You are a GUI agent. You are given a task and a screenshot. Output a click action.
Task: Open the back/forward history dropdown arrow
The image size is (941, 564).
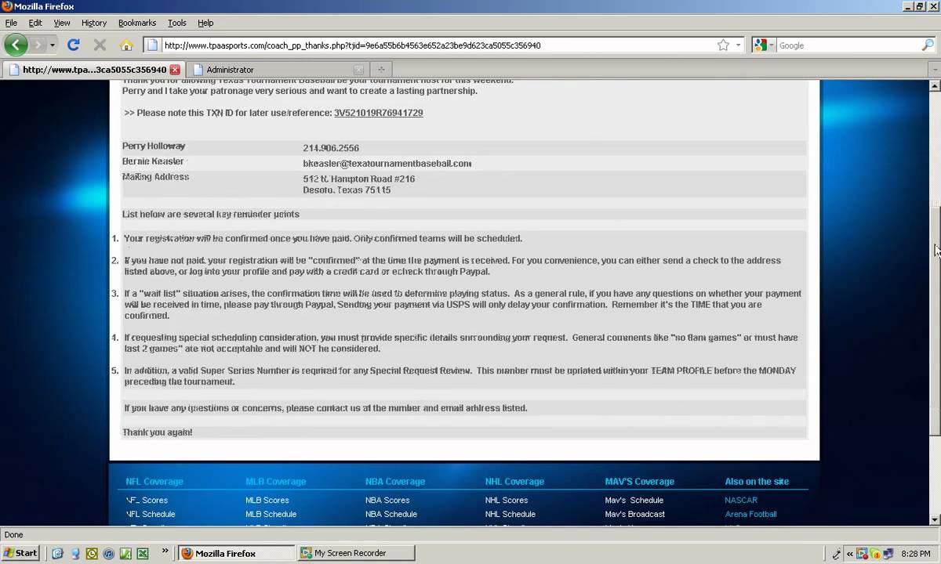tap(53, 45)
